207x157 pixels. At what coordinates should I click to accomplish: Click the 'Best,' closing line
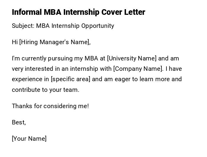[19, 122]
